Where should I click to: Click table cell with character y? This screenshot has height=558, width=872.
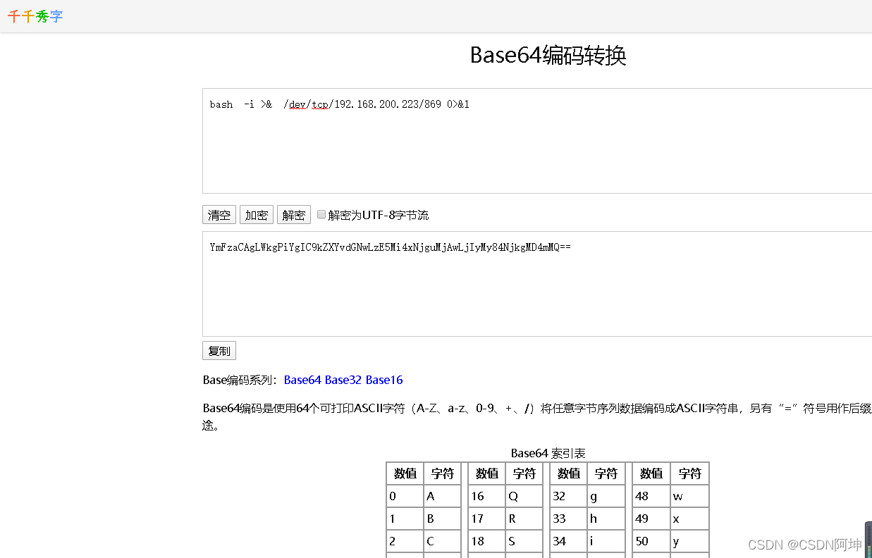click(x=689, y=541)
